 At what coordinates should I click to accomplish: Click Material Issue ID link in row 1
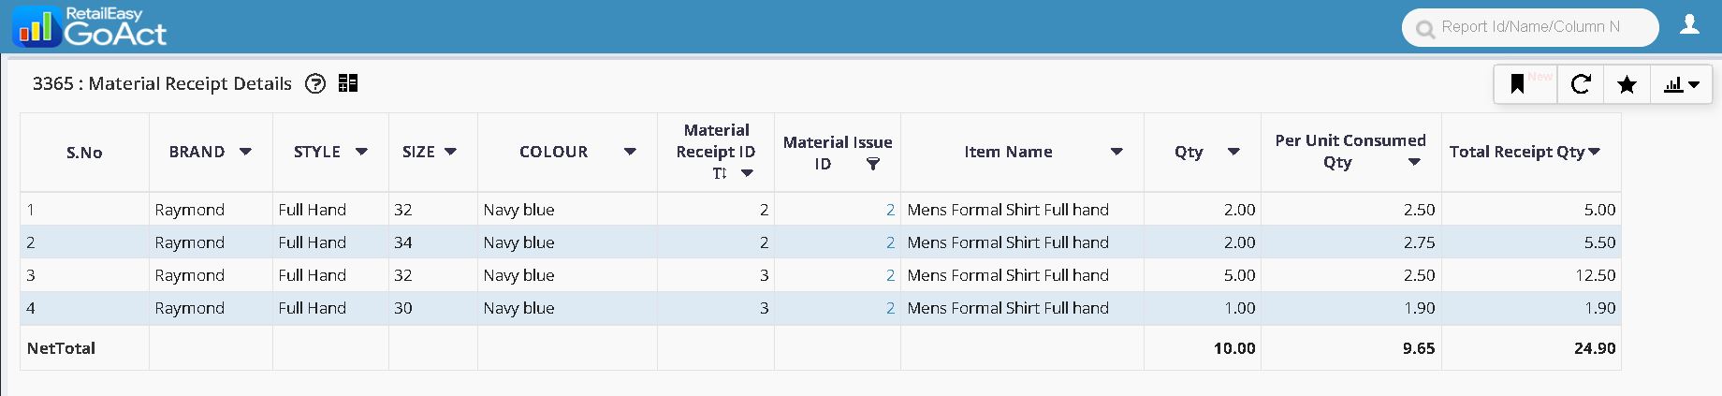pos(890,210)
